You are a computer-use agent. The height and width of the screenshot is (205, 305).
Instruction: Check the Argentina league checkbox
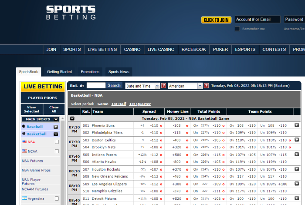pos(57,198)
